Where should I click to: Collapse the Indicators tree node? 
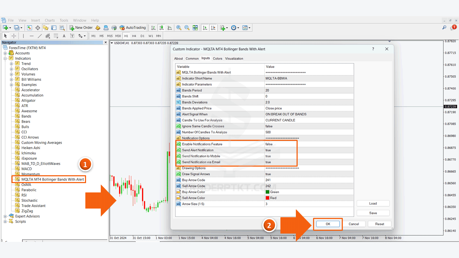[5, 58]
